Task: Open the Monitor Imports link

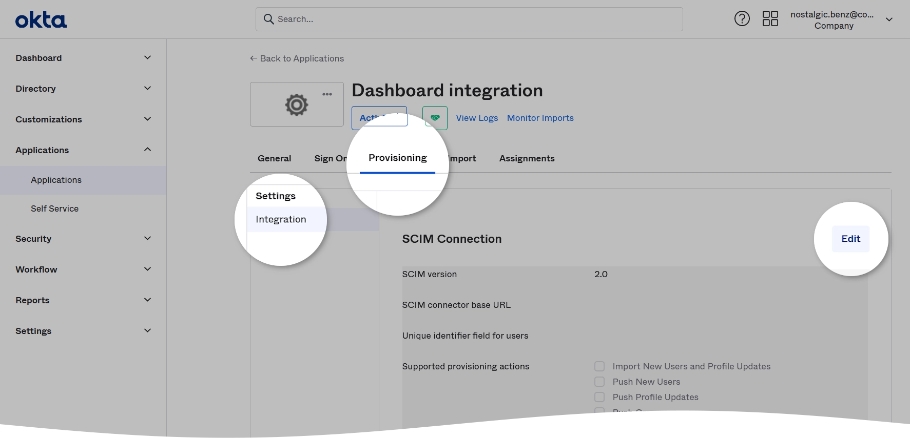Action: coord(540,118)
